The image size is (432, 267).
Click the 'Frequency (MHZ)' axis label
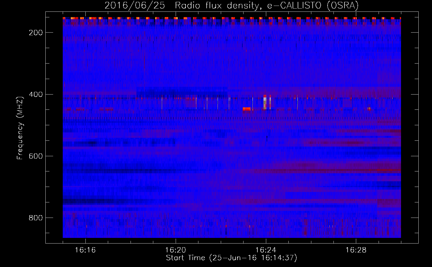click(x=20, y=128)
